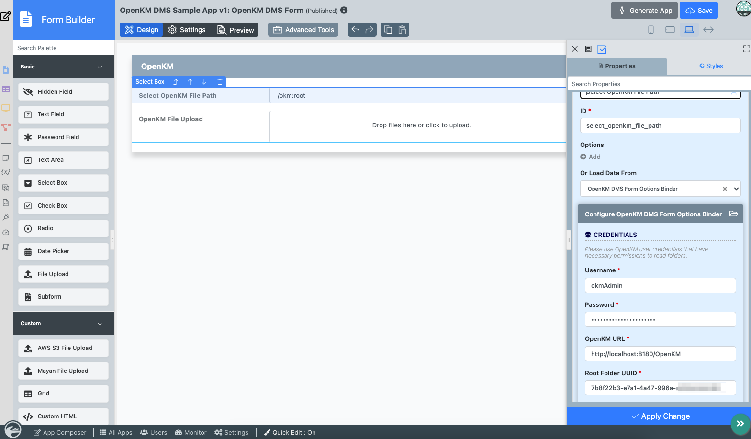The height and width of the screenshot is (439, 751).
Task: Click the info icon beside Published
Action: [x=344, y=10]
